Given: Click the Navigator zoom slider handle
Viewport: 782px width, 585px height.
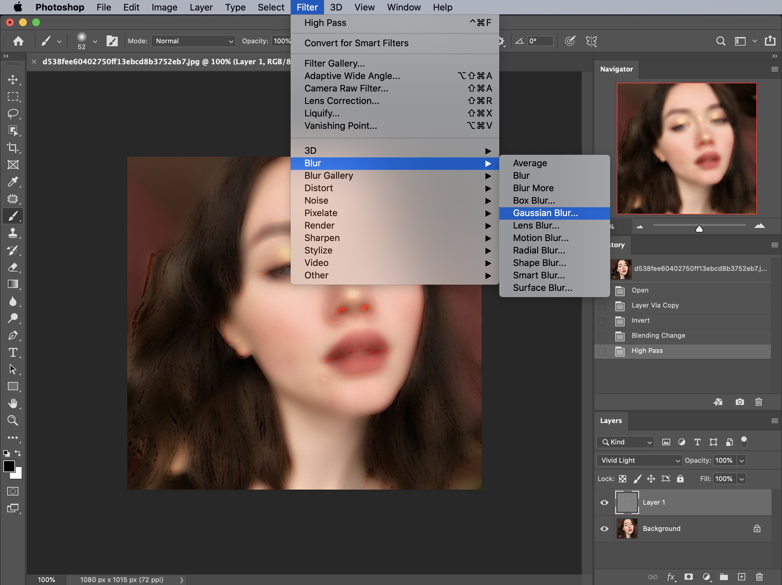Looking at the screenshot, I should click(699, 229).
